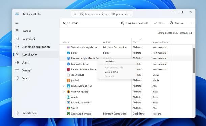Click the Servizi puzzle icon

17,78
